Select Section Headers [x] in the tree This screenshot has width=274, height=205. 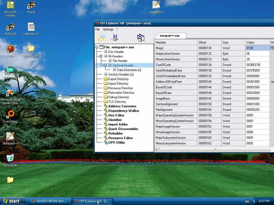tap(121, 74)
